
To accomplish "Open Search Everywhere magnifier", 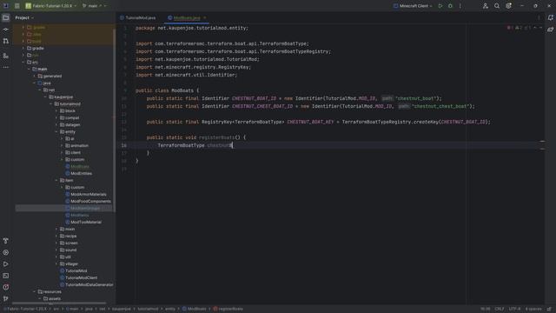I will tap(497, 6).
